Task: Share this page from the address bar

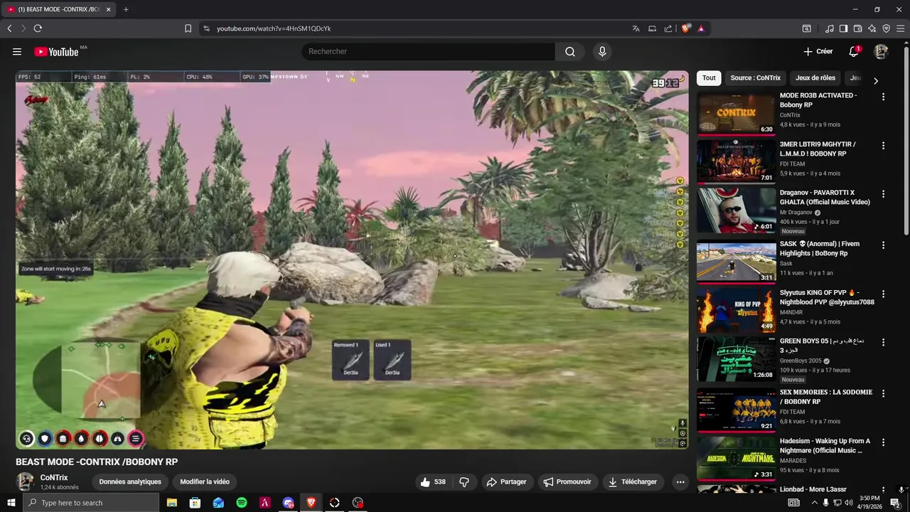Action: tap(668, 28)
